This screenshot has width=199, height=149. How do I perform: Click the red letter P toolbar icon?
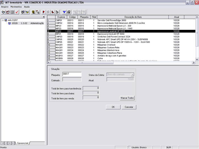coord(43,12)
